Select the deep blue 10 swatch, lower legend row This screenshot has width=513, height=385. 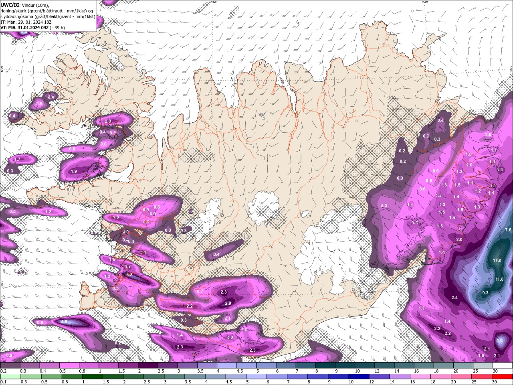coord(359,377)
